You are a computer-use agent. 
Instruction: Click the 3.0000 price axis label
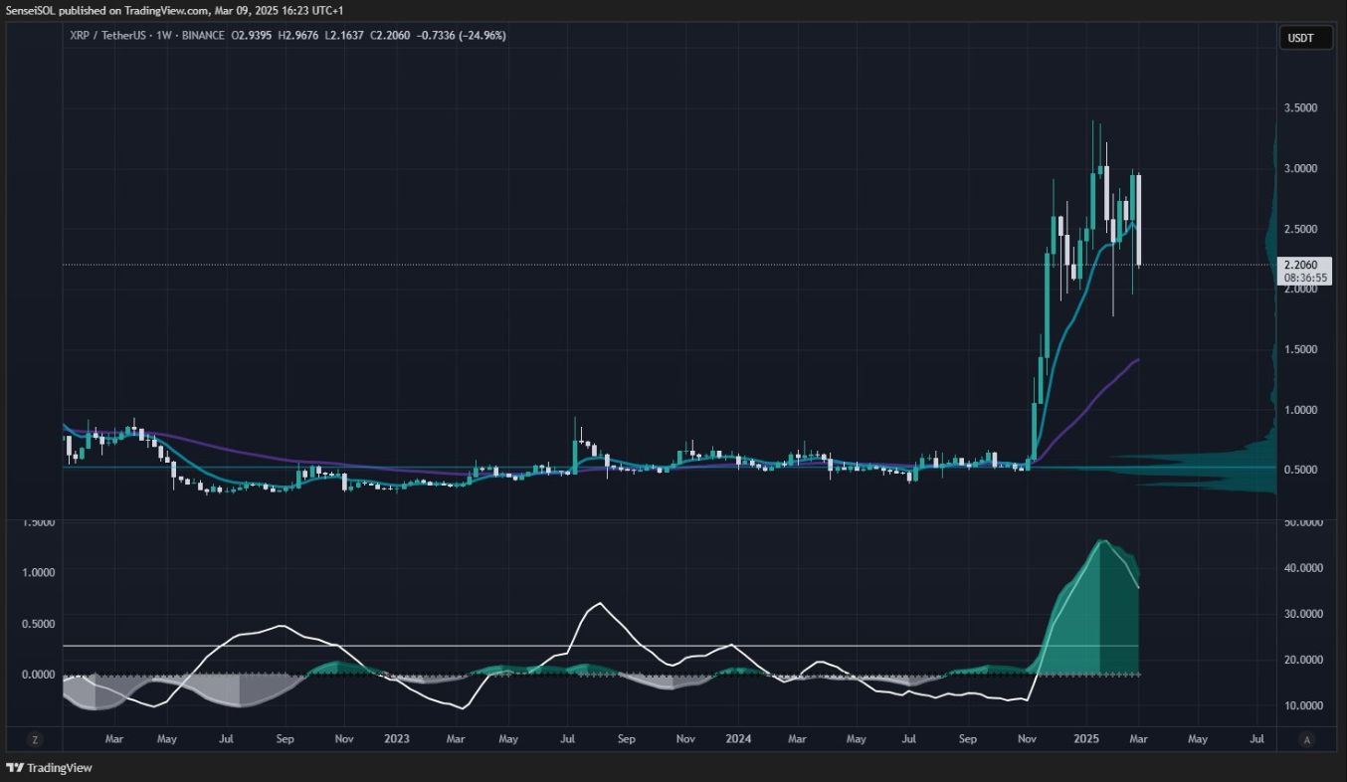click(1301, 168)
